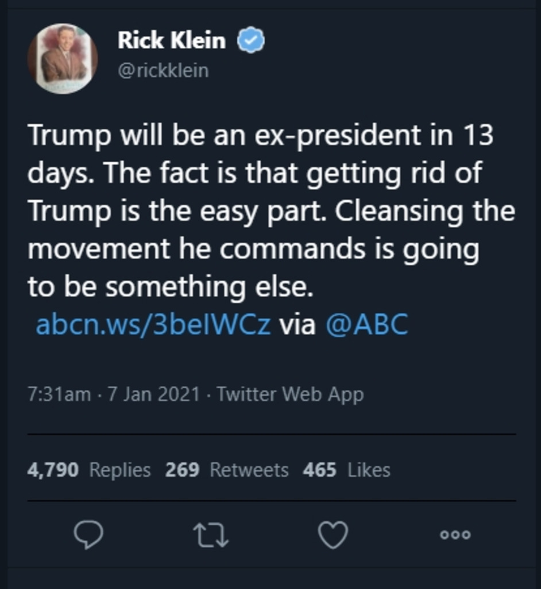Viewport: 541px width, 589px height.
Task: Click the 4,790 reply count number
Action: [x=53, y=470]
